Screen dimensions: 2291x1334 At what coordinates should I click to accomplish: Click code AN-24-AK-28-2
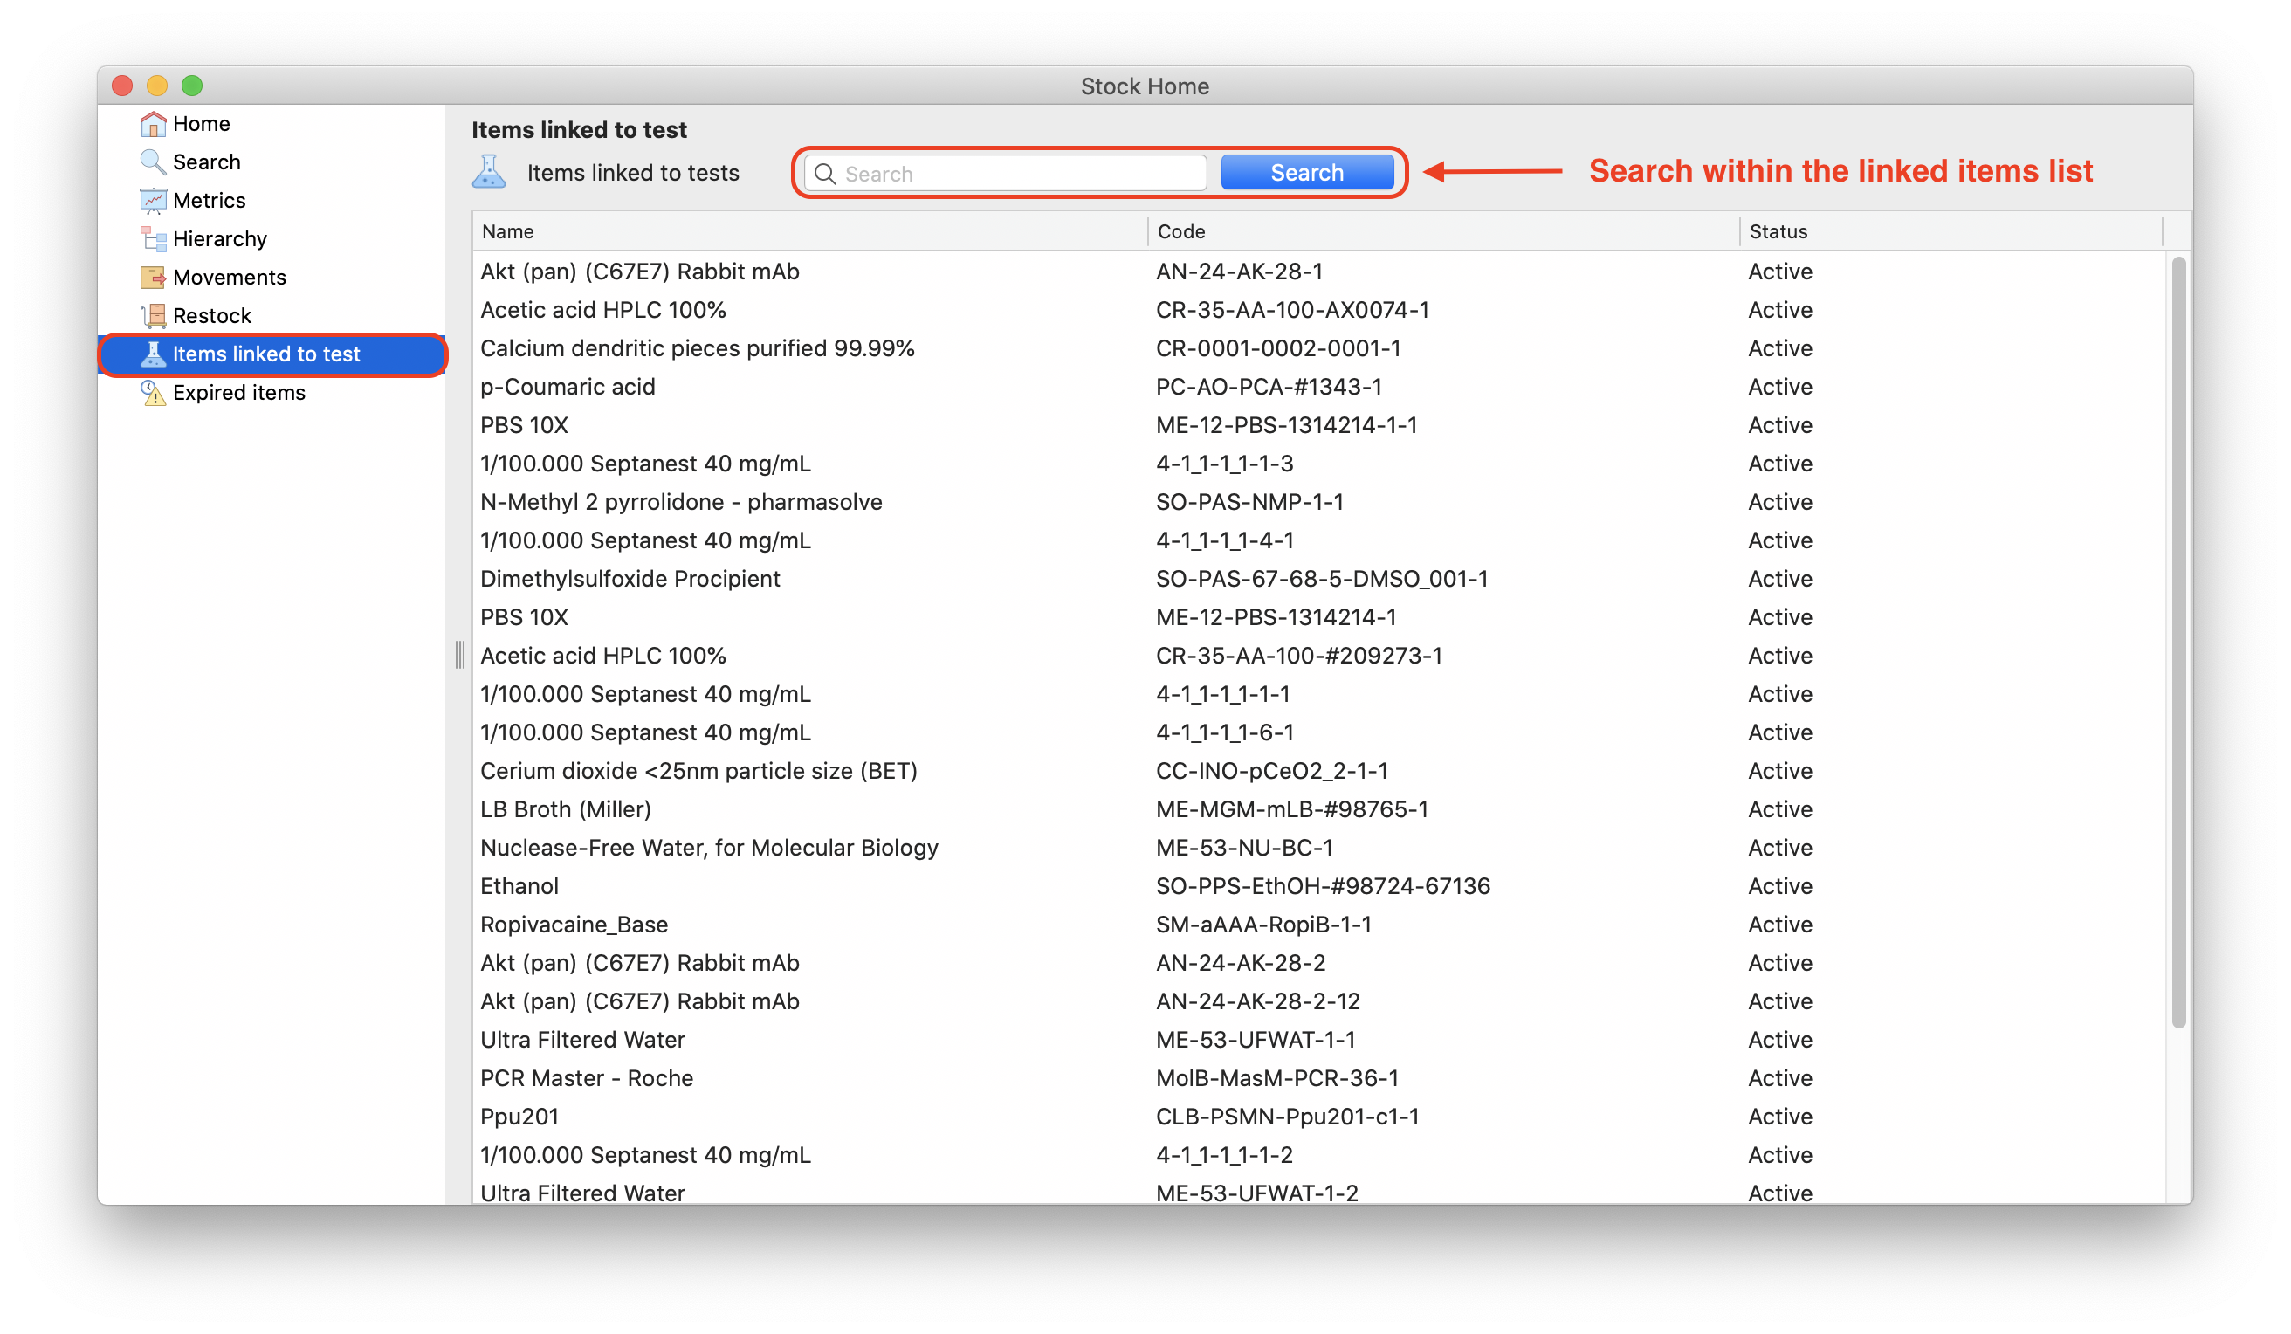(1241, 963)
